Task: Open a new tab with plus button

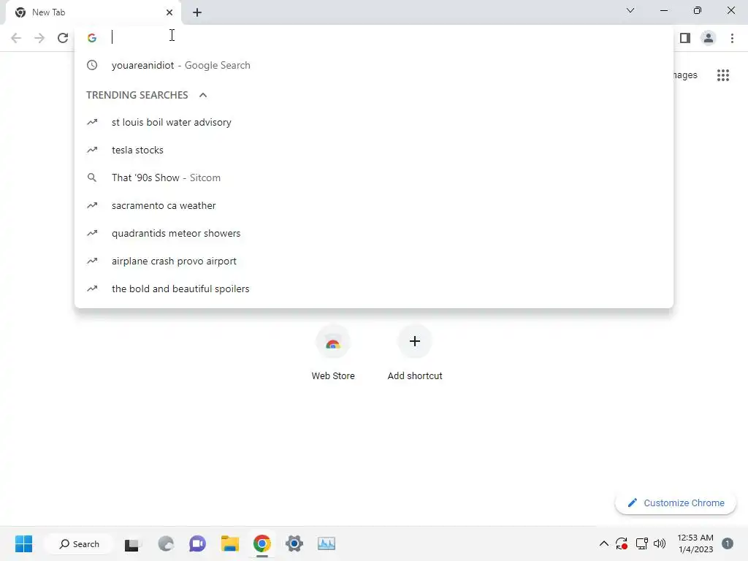Action: click(197, 12)
